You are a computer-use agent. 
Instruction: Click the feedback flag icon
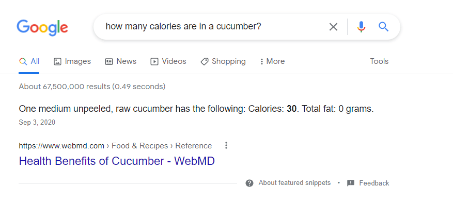click(x=350, y=183)
